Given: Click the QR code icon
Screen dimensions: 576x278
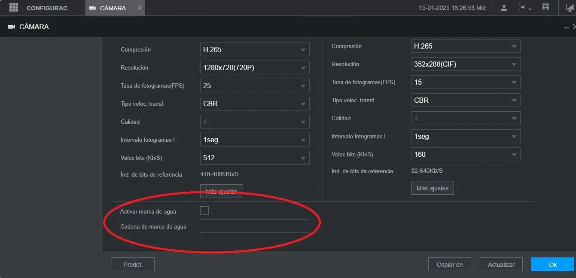Looking at the screenshot, I should click(546, 7).
